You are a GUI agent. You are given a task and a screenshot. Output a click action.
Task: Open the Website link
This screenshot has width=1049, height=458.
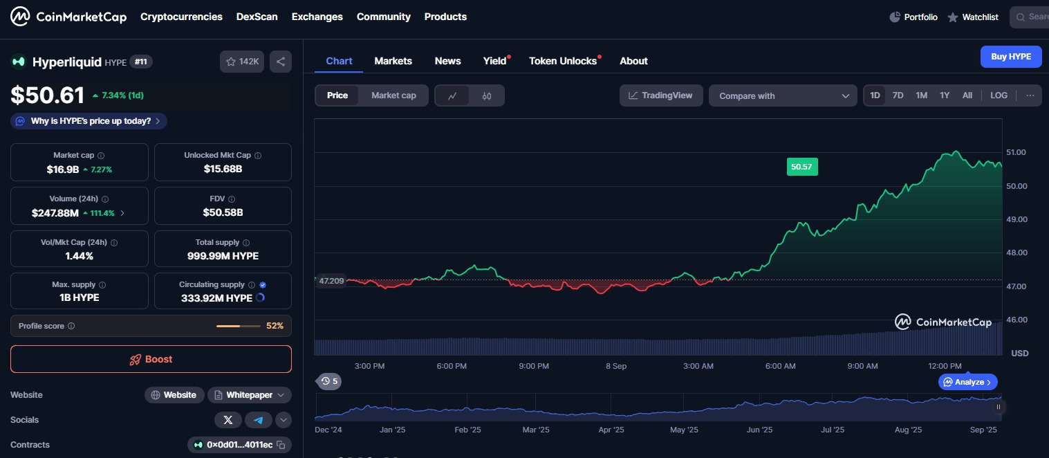[174, 395]
